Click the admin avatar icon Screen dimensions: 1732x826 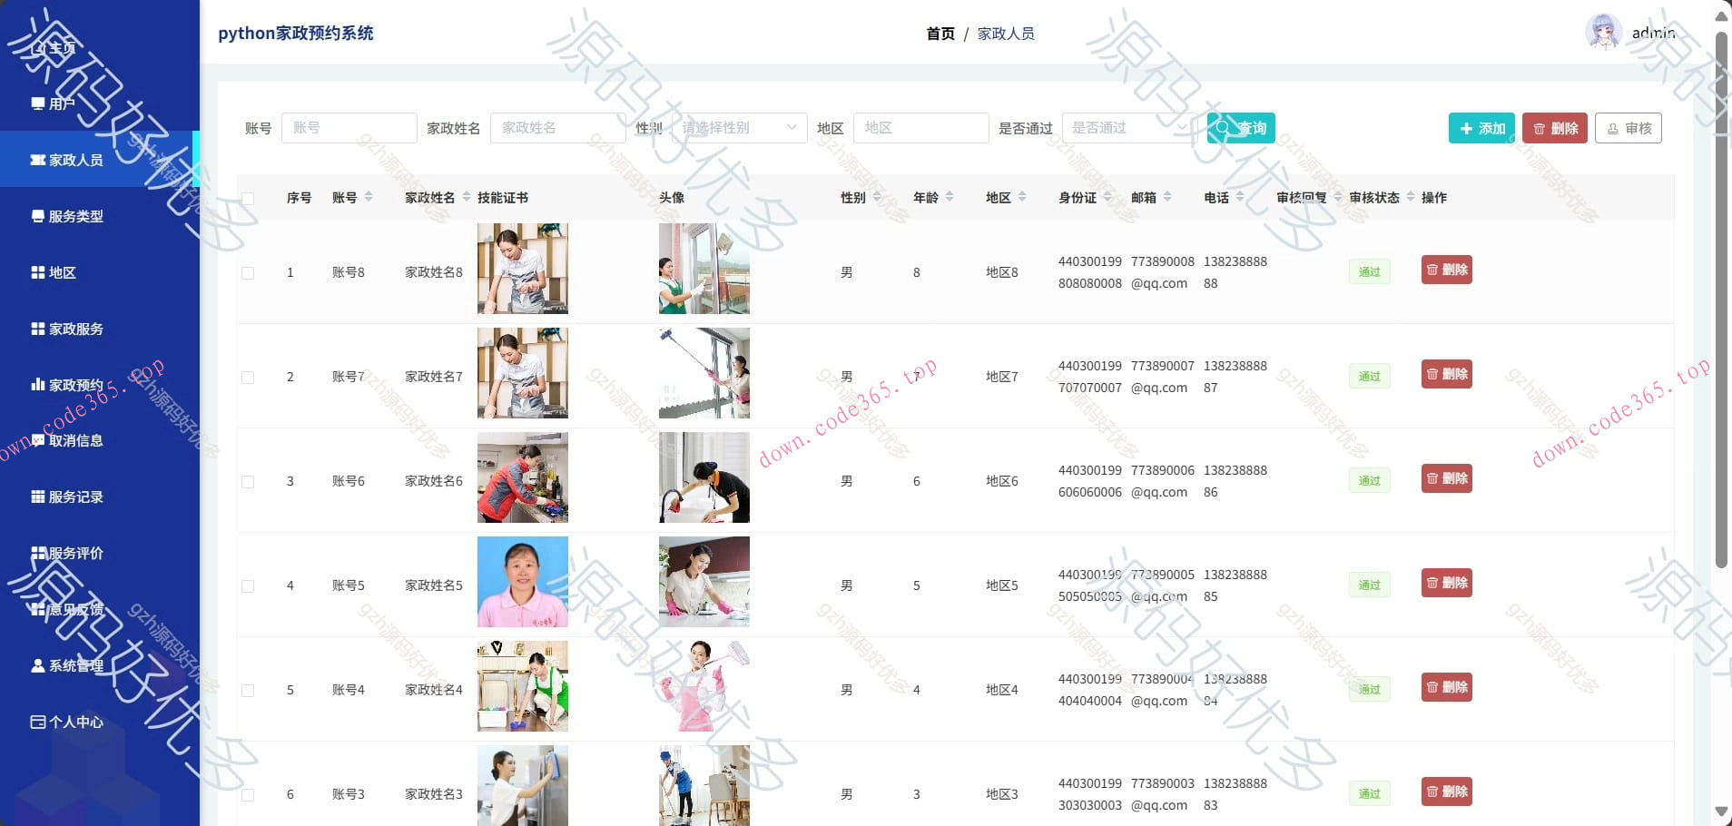click(1603, 33)
